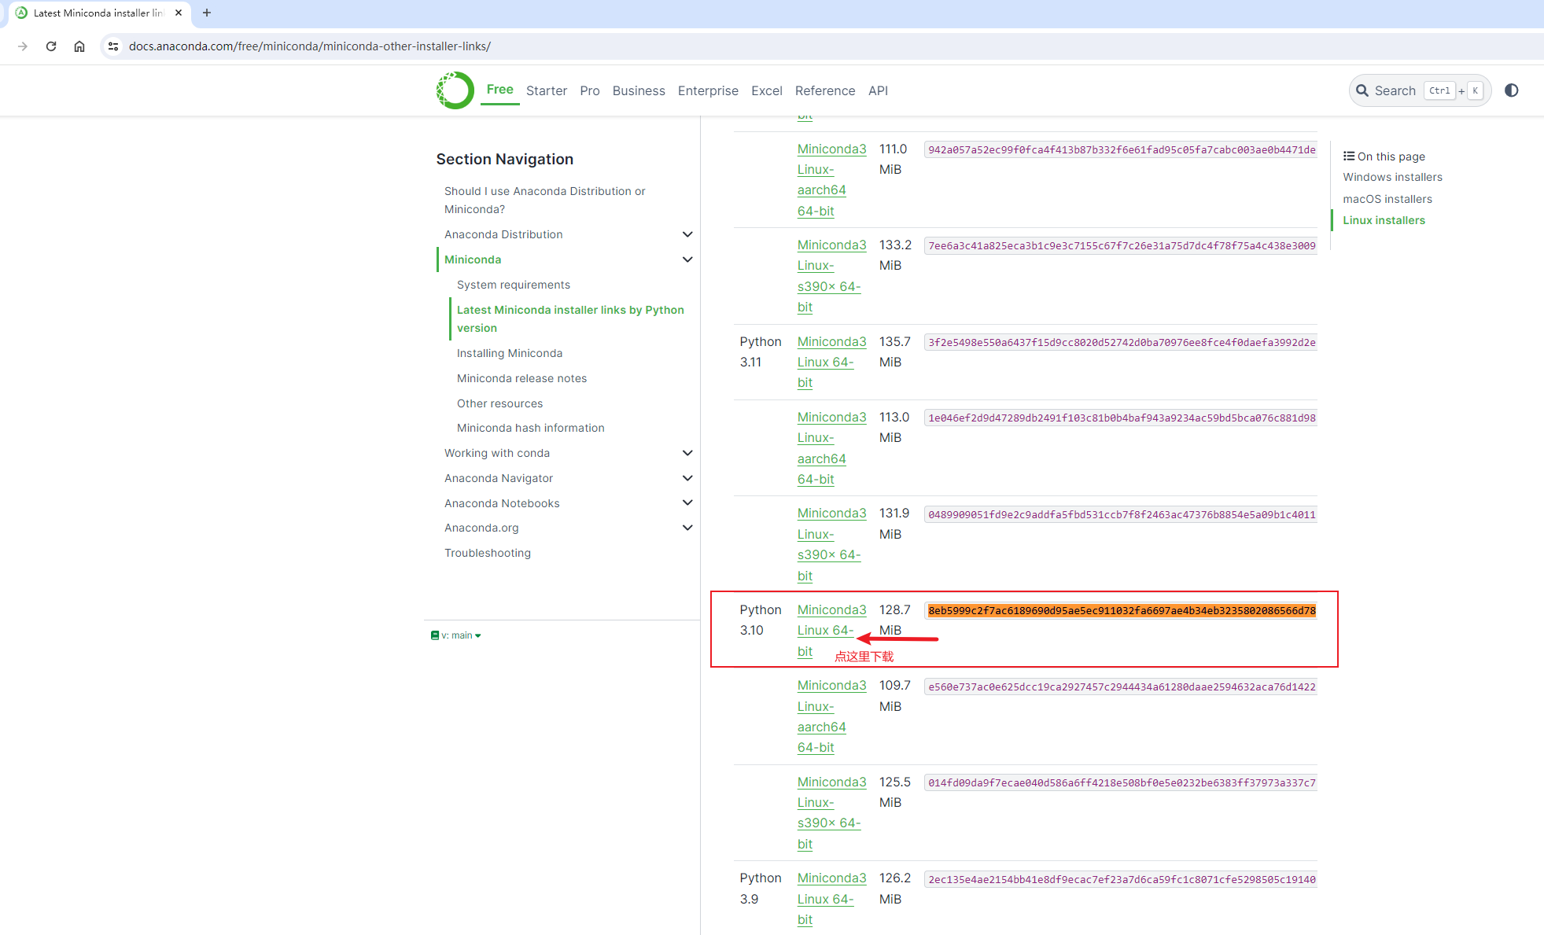This screenshot has height=935, width=1544.
Task: Click the 128.7 MiB size cell
Action: tap(894, 620)
